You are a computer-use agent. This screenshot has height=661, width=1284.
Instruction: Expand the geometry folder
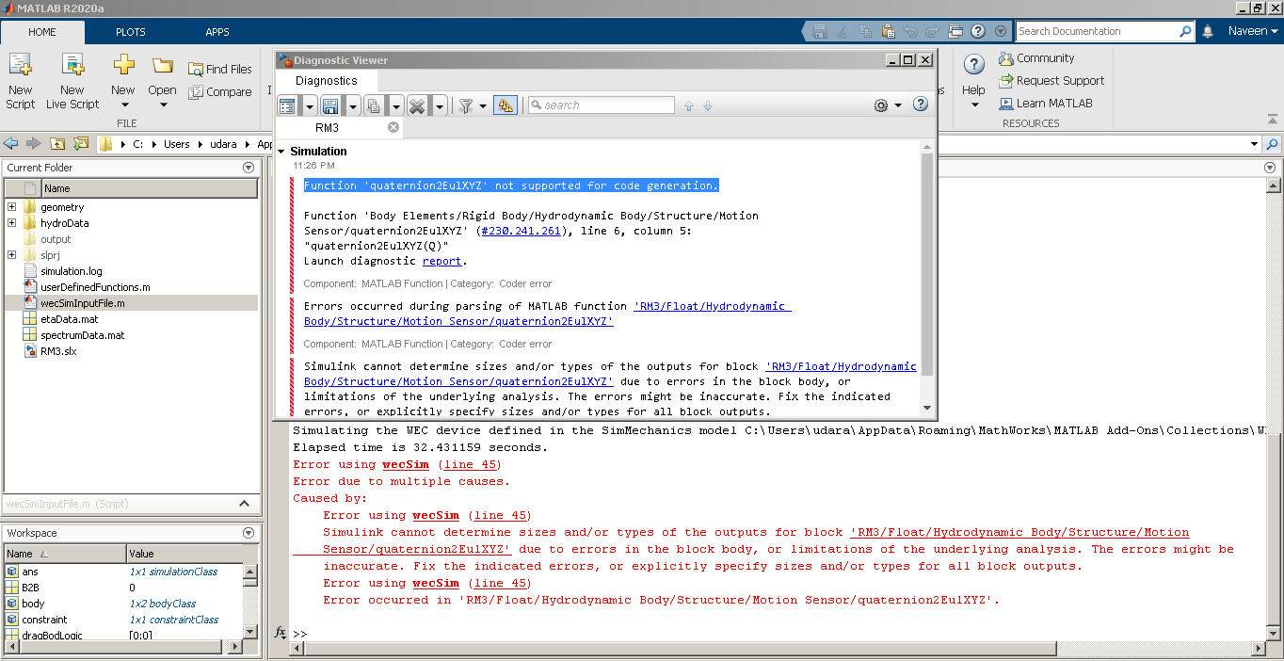[11, 207]
